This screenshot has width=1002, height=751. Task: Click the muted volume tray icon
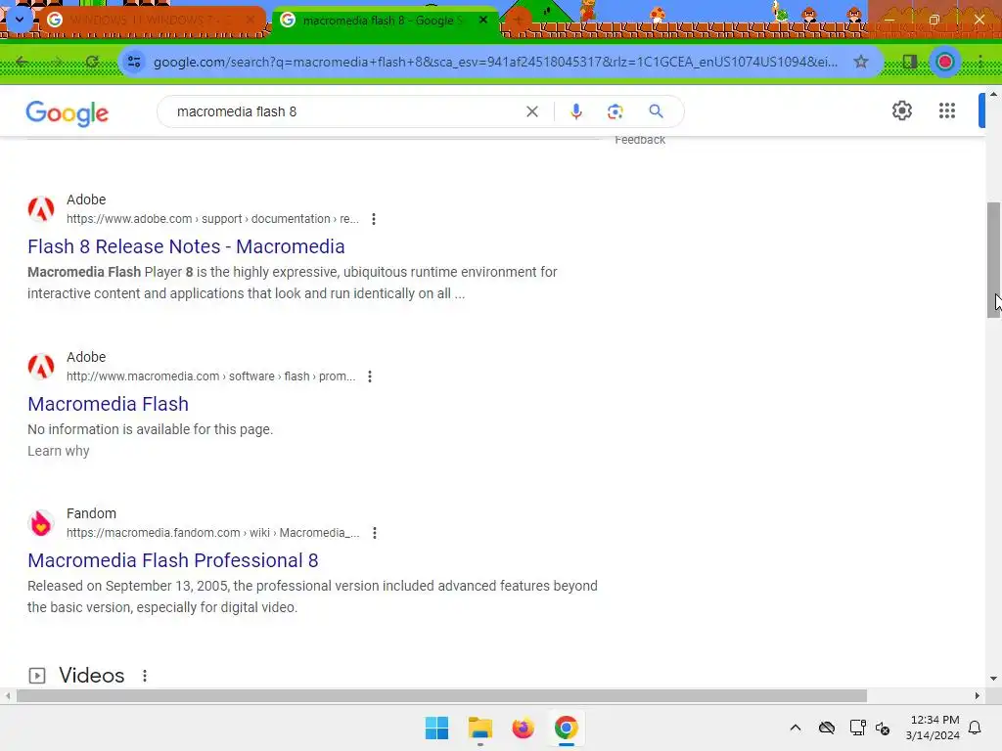point(883,728)
